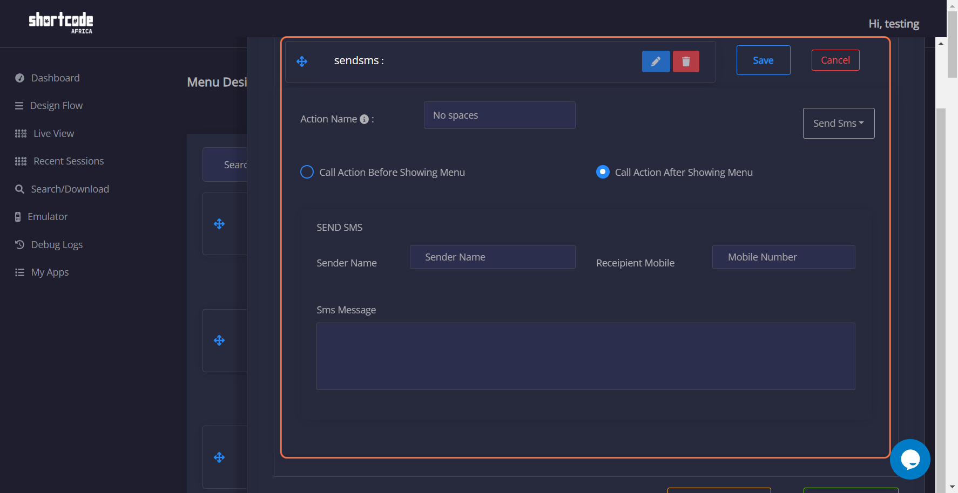Open Live View page
The width and height of the screenshot is (958, 493).
tap(53, 134)
